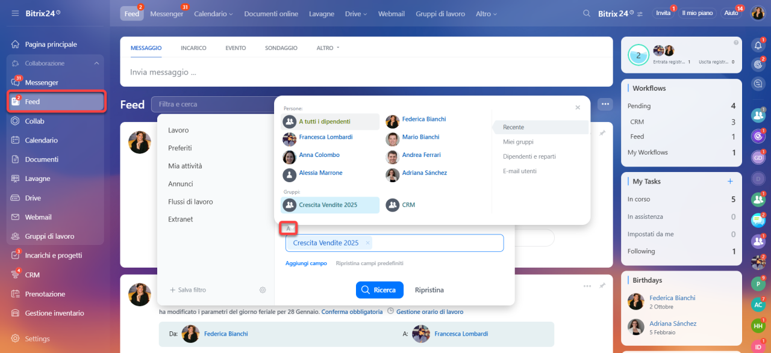Select the MESSAGGIO tab

(x=146, y=48)
